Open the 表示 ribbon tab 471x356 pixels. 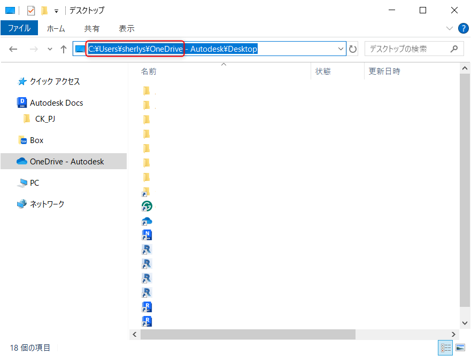[x=127, y=28]
